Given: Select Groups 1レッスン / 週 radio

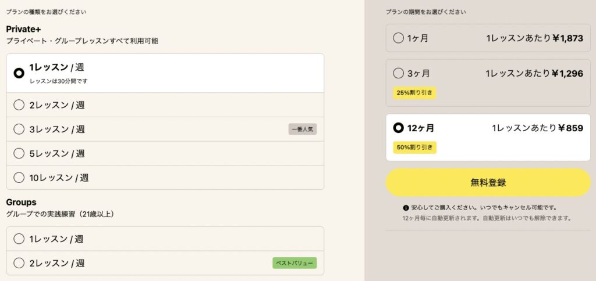Looking at the screenshot, I should click(19, 239).
